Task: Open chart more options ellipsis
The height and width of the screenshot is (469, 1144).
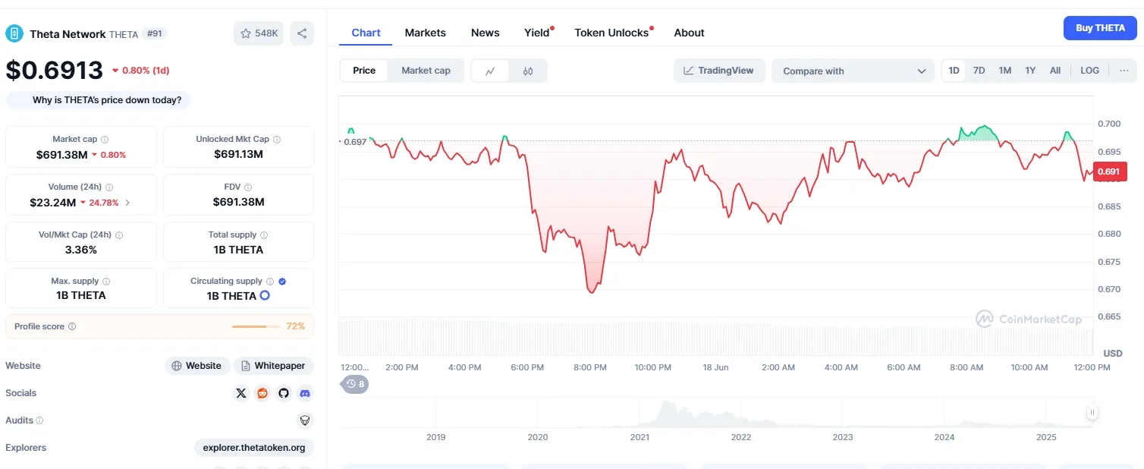Action: point(1124,71)
